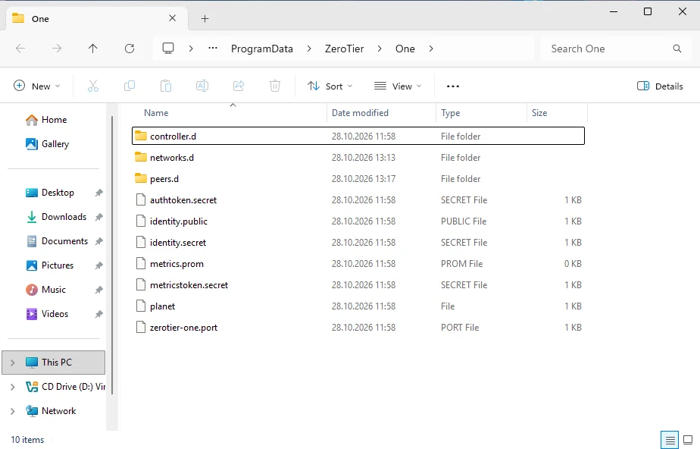Viewport: 700px width, 449px height.
Task: Open the ProgramData breadcrumb
Action: click(x=262, y=49)
